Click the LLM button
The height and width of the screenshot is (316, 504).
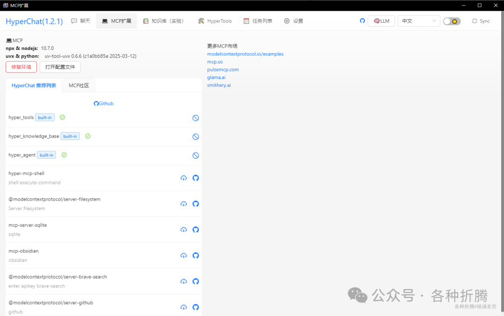[381, 21]
